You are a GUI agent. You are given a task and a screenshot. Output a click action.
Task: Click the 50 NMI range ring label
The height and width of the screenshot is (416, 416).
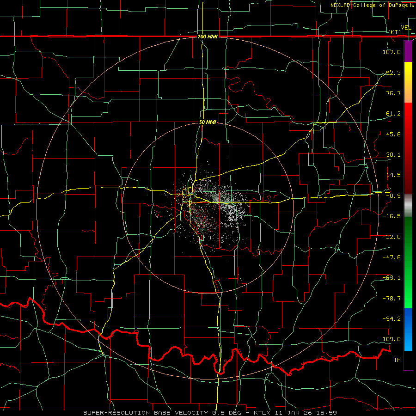[x=208, y=122]
